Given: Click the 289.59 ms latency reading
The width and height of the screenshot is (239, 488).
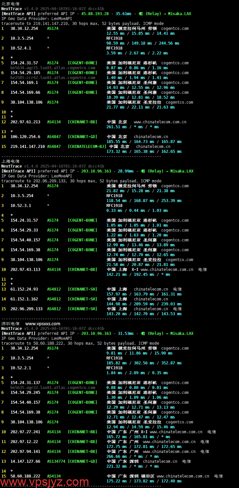Looking at the screenshot, I should tap(144, 304).
